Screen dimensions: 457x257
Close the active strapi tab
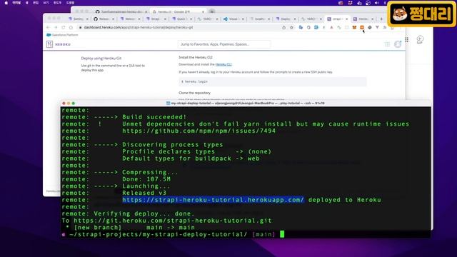[346, 19]
